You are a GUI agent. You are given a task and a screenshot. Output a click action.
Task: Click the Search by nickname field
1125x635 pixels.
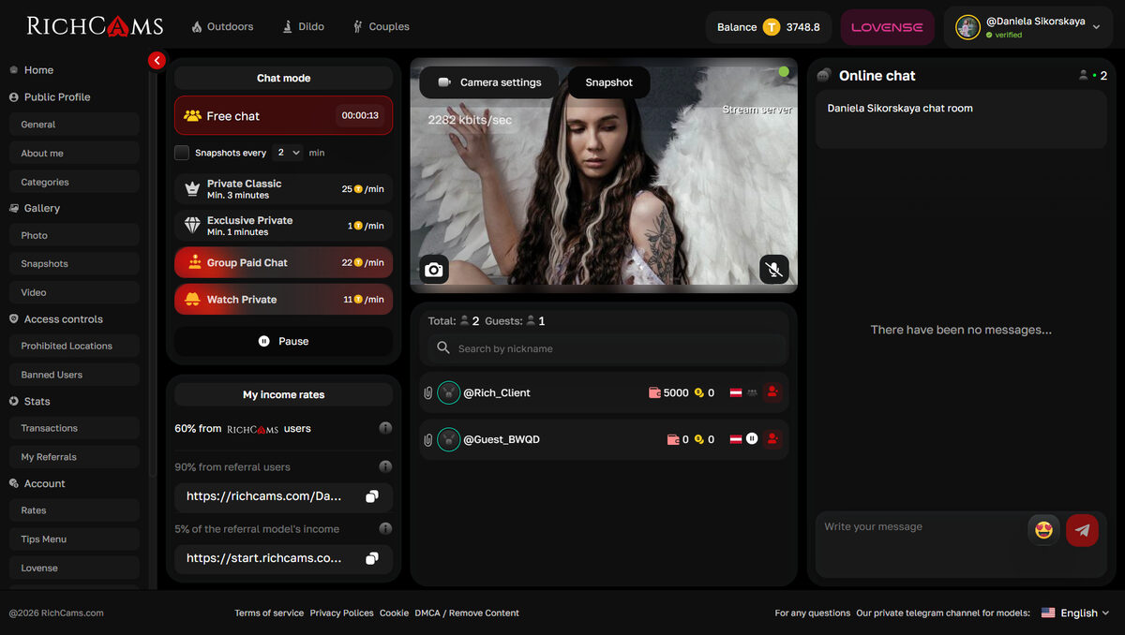607,348
